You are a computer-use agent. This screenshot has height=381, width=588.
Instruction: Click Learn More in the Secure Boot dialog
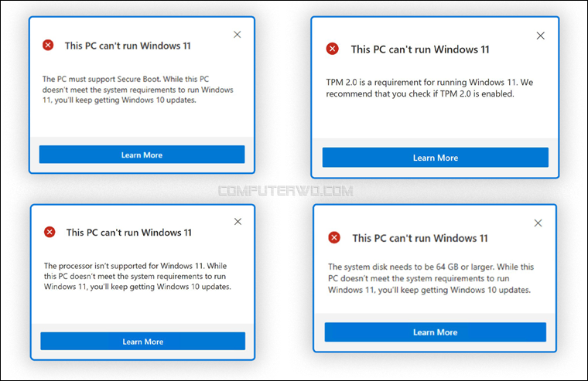click(142, 155)
